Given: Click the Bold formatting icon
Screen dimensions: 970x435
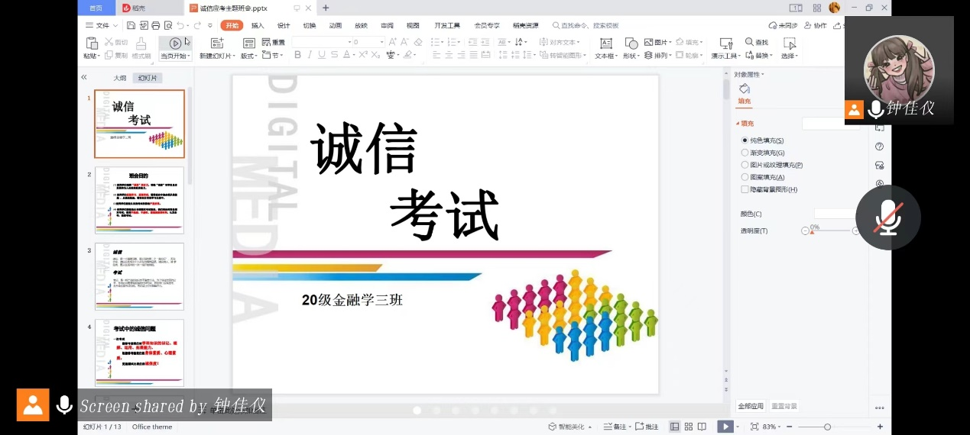Looking at the screenshot, I should (x=298, y=55).
